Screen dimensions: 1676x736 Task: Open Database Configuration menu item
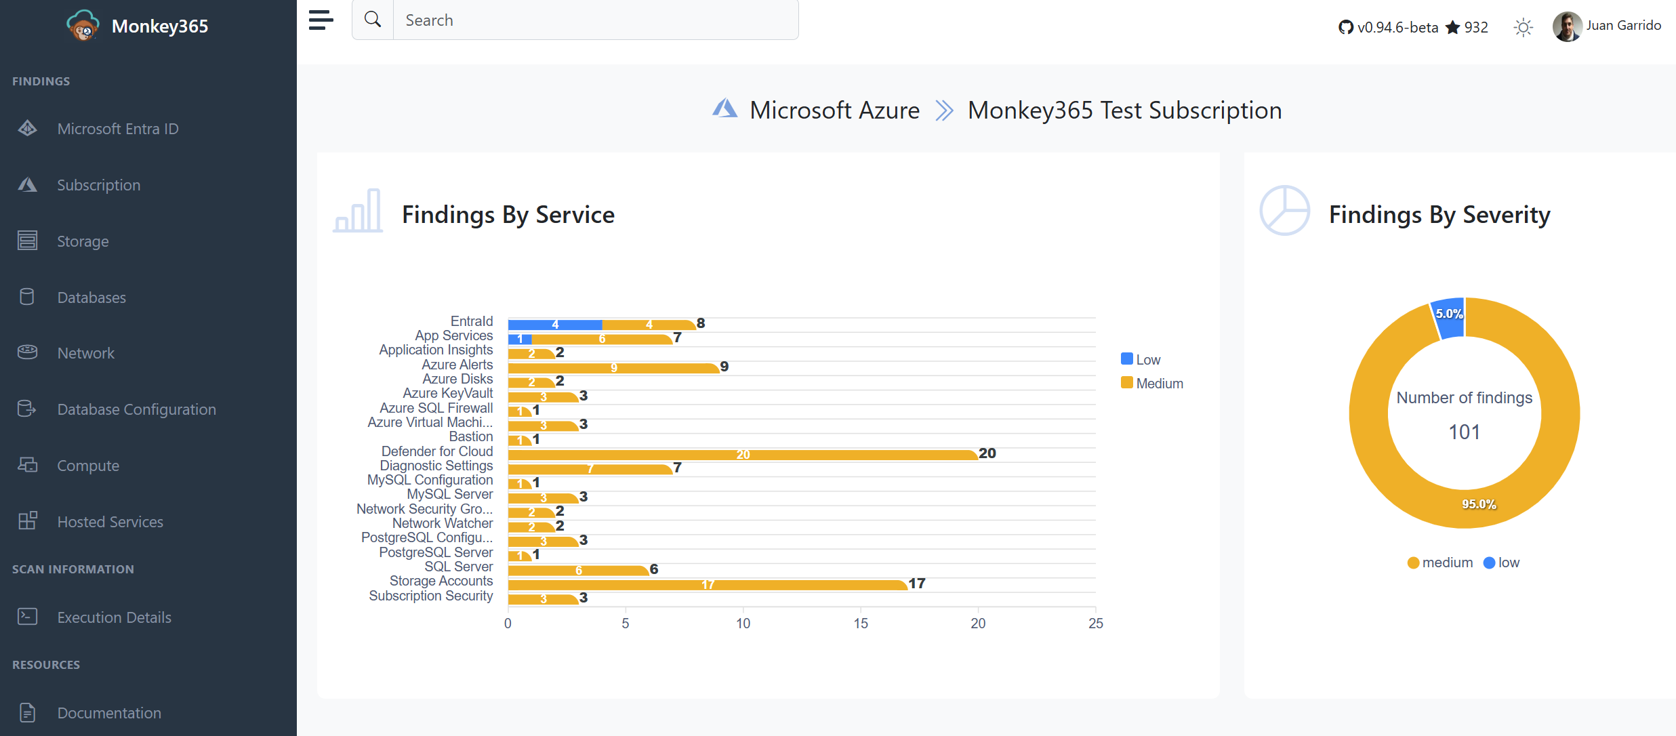[136, 409]
